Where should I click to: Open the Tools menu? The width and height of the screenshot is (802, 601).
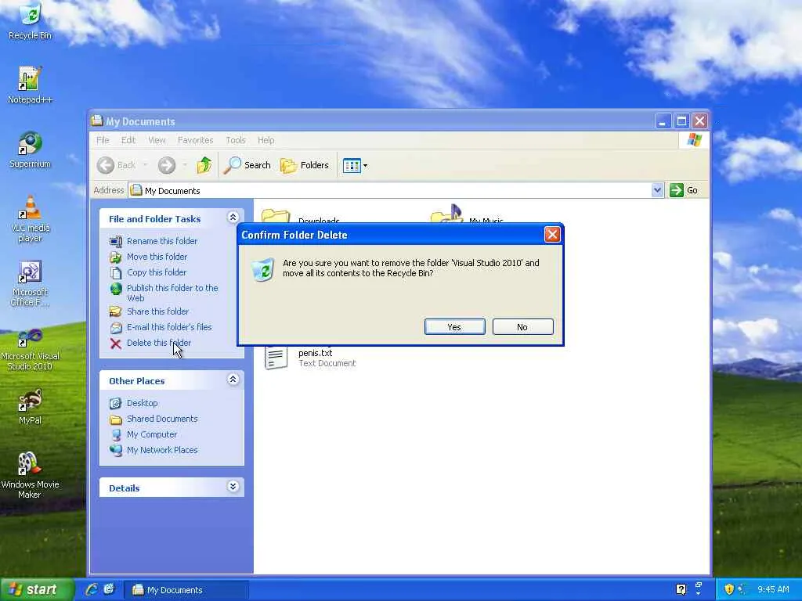pyautogui.click(x=236, y=140)
